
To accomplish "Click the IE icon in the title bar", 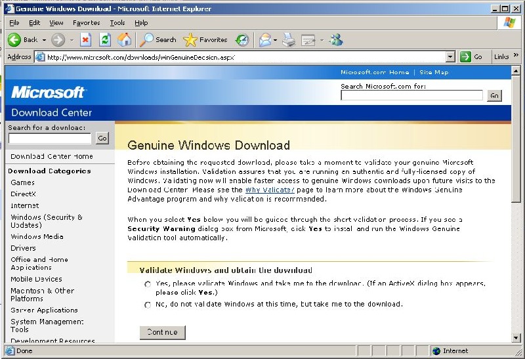I will [10, 9].
